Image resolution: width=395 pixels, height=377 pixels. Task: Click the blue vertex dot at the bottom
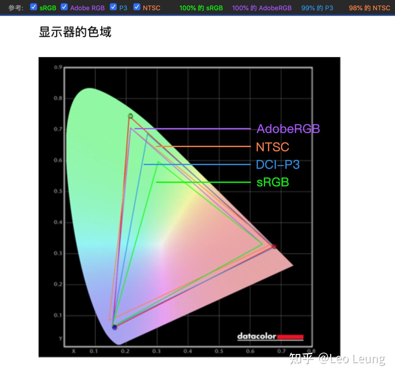115,328
